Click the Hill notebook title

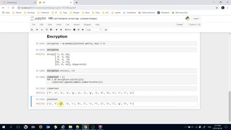point(51,18)
